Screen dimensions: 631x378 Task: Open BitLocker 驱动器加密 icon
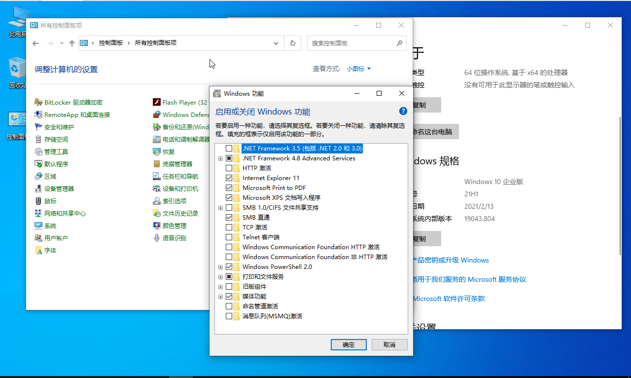tap(38, 102)
